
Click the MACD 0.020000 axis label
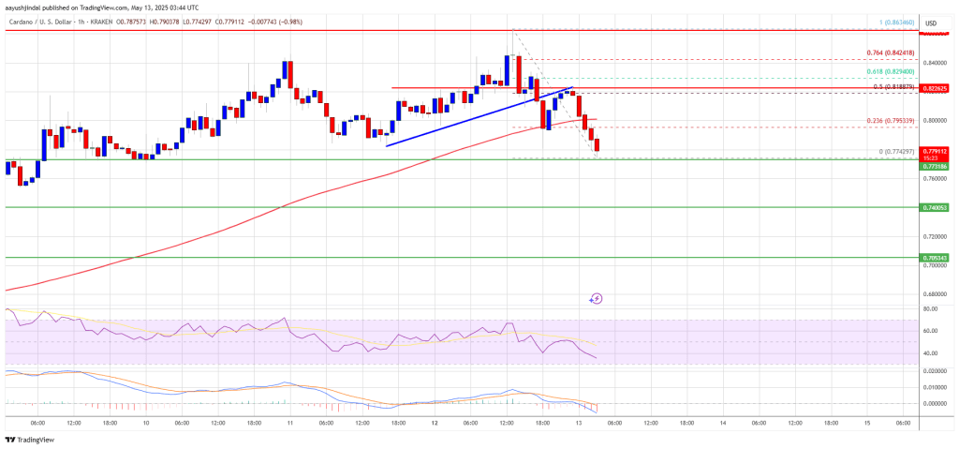click(x=935, y=371)
